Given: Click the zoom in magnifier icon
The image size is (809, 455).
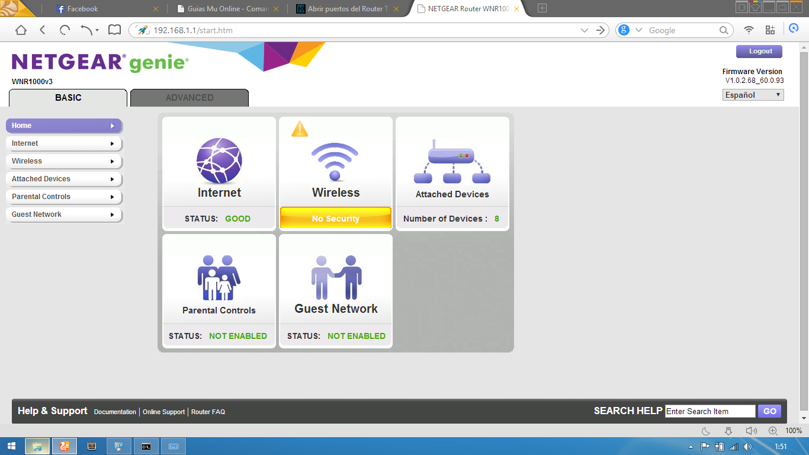Looking at the screenshot, I should pos(773,431).
